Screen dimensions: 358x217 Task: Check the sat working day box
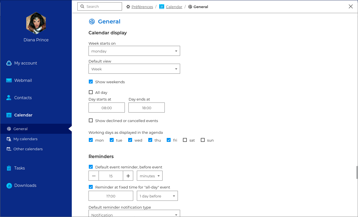(185, 140)
